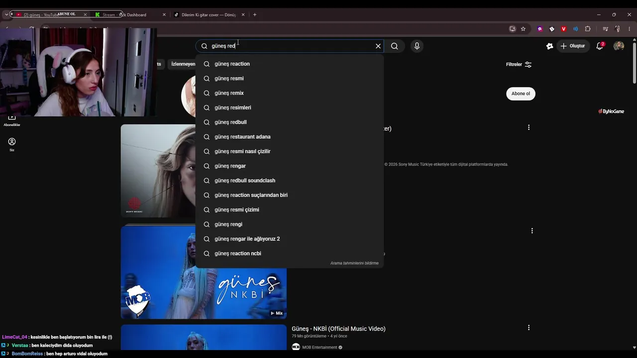Click into the YouTube search field
The image size is (637, 358).
pyautogui.click(x=290, y=46)
